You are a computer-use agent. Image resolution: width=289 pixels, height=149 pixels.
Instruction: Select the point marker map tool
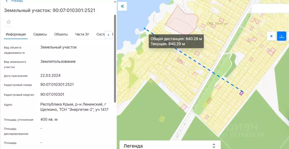tap(271, 36)
